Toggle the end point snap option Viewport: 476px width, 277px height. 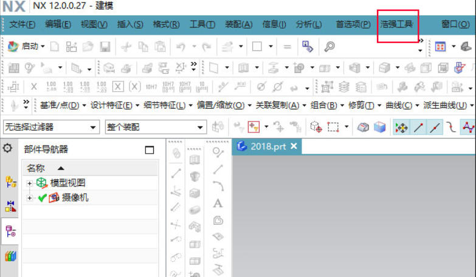coord(418,128)
